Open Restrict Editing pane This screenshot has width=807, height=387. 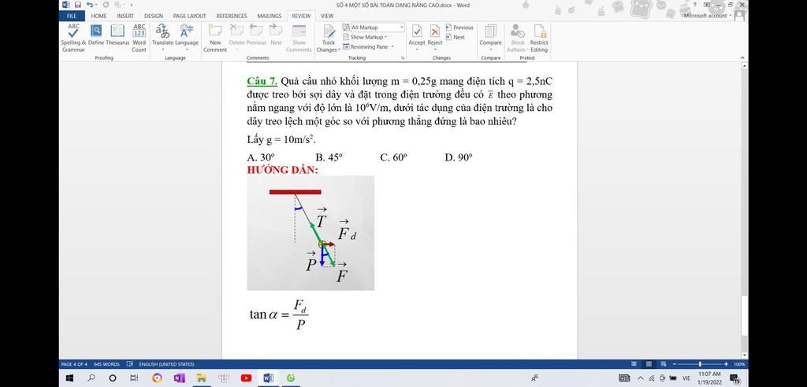[x=539, y=38]
